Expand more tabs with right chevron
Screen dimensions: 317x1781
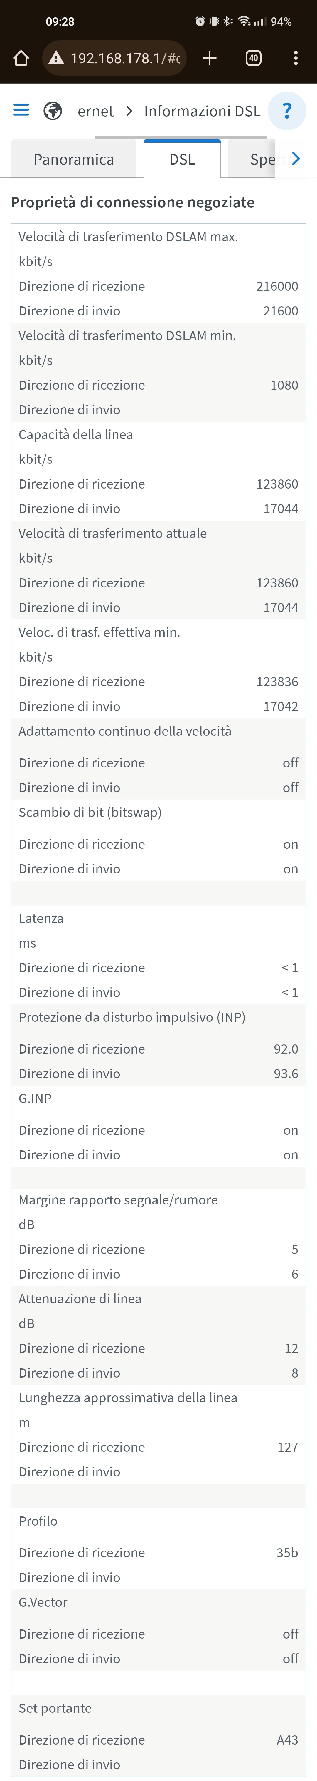coord(296,159)
